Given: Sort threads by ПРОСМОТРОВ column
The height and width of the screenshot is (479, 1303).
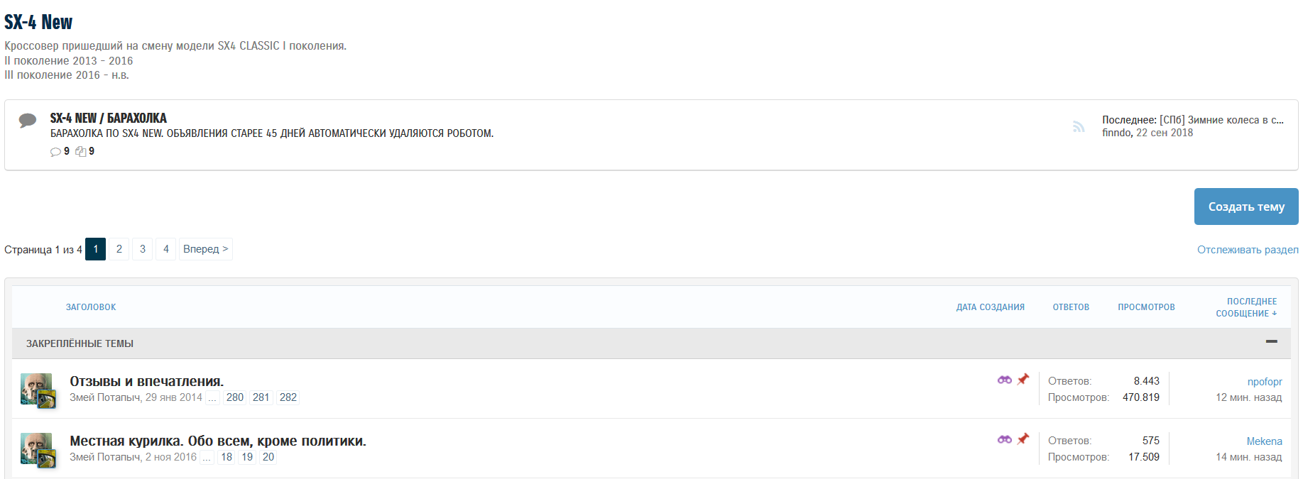Looking at the screenshot, I should 1146,307.
